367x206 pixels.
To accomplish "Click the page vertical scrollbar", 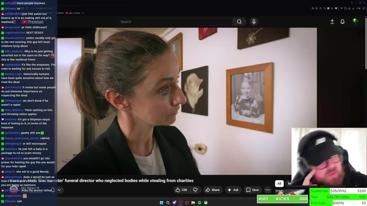I will (x=366, y=43).
